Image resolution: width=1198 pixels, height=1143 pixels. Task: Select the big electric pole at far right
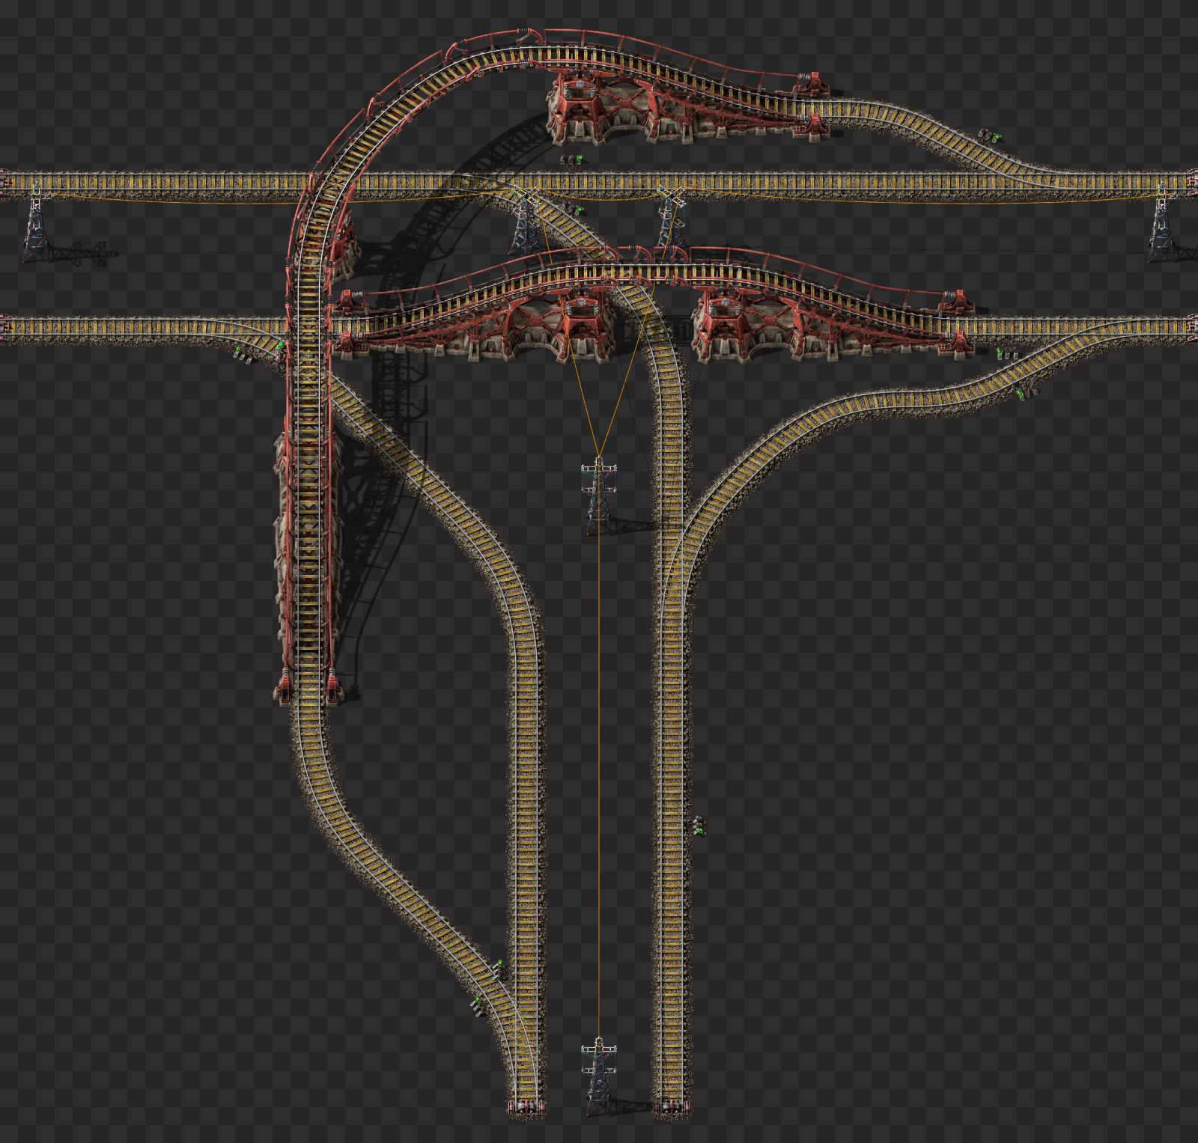[1161, 222]
